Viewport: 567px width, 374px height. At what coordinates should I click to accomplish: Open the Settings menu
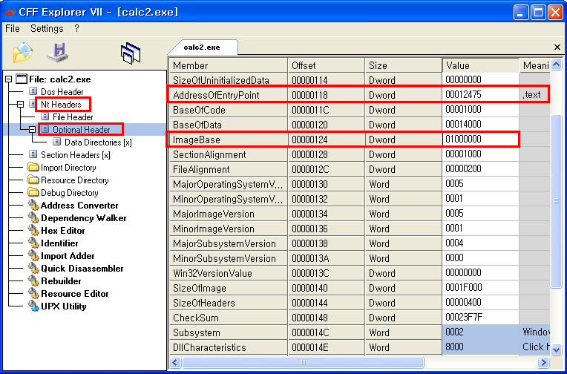(x=47, y=29)
